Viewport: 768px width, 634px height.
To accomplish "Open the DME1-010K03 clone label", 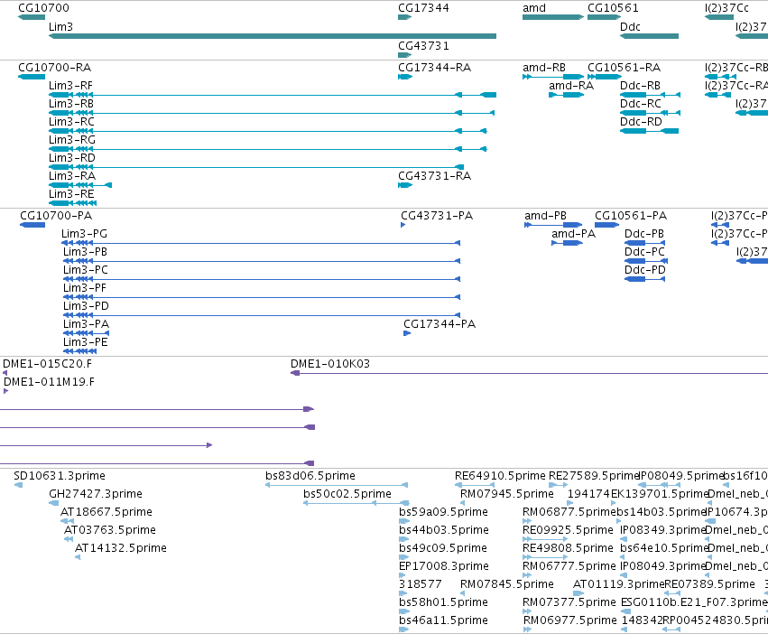I will coord(330,364).
